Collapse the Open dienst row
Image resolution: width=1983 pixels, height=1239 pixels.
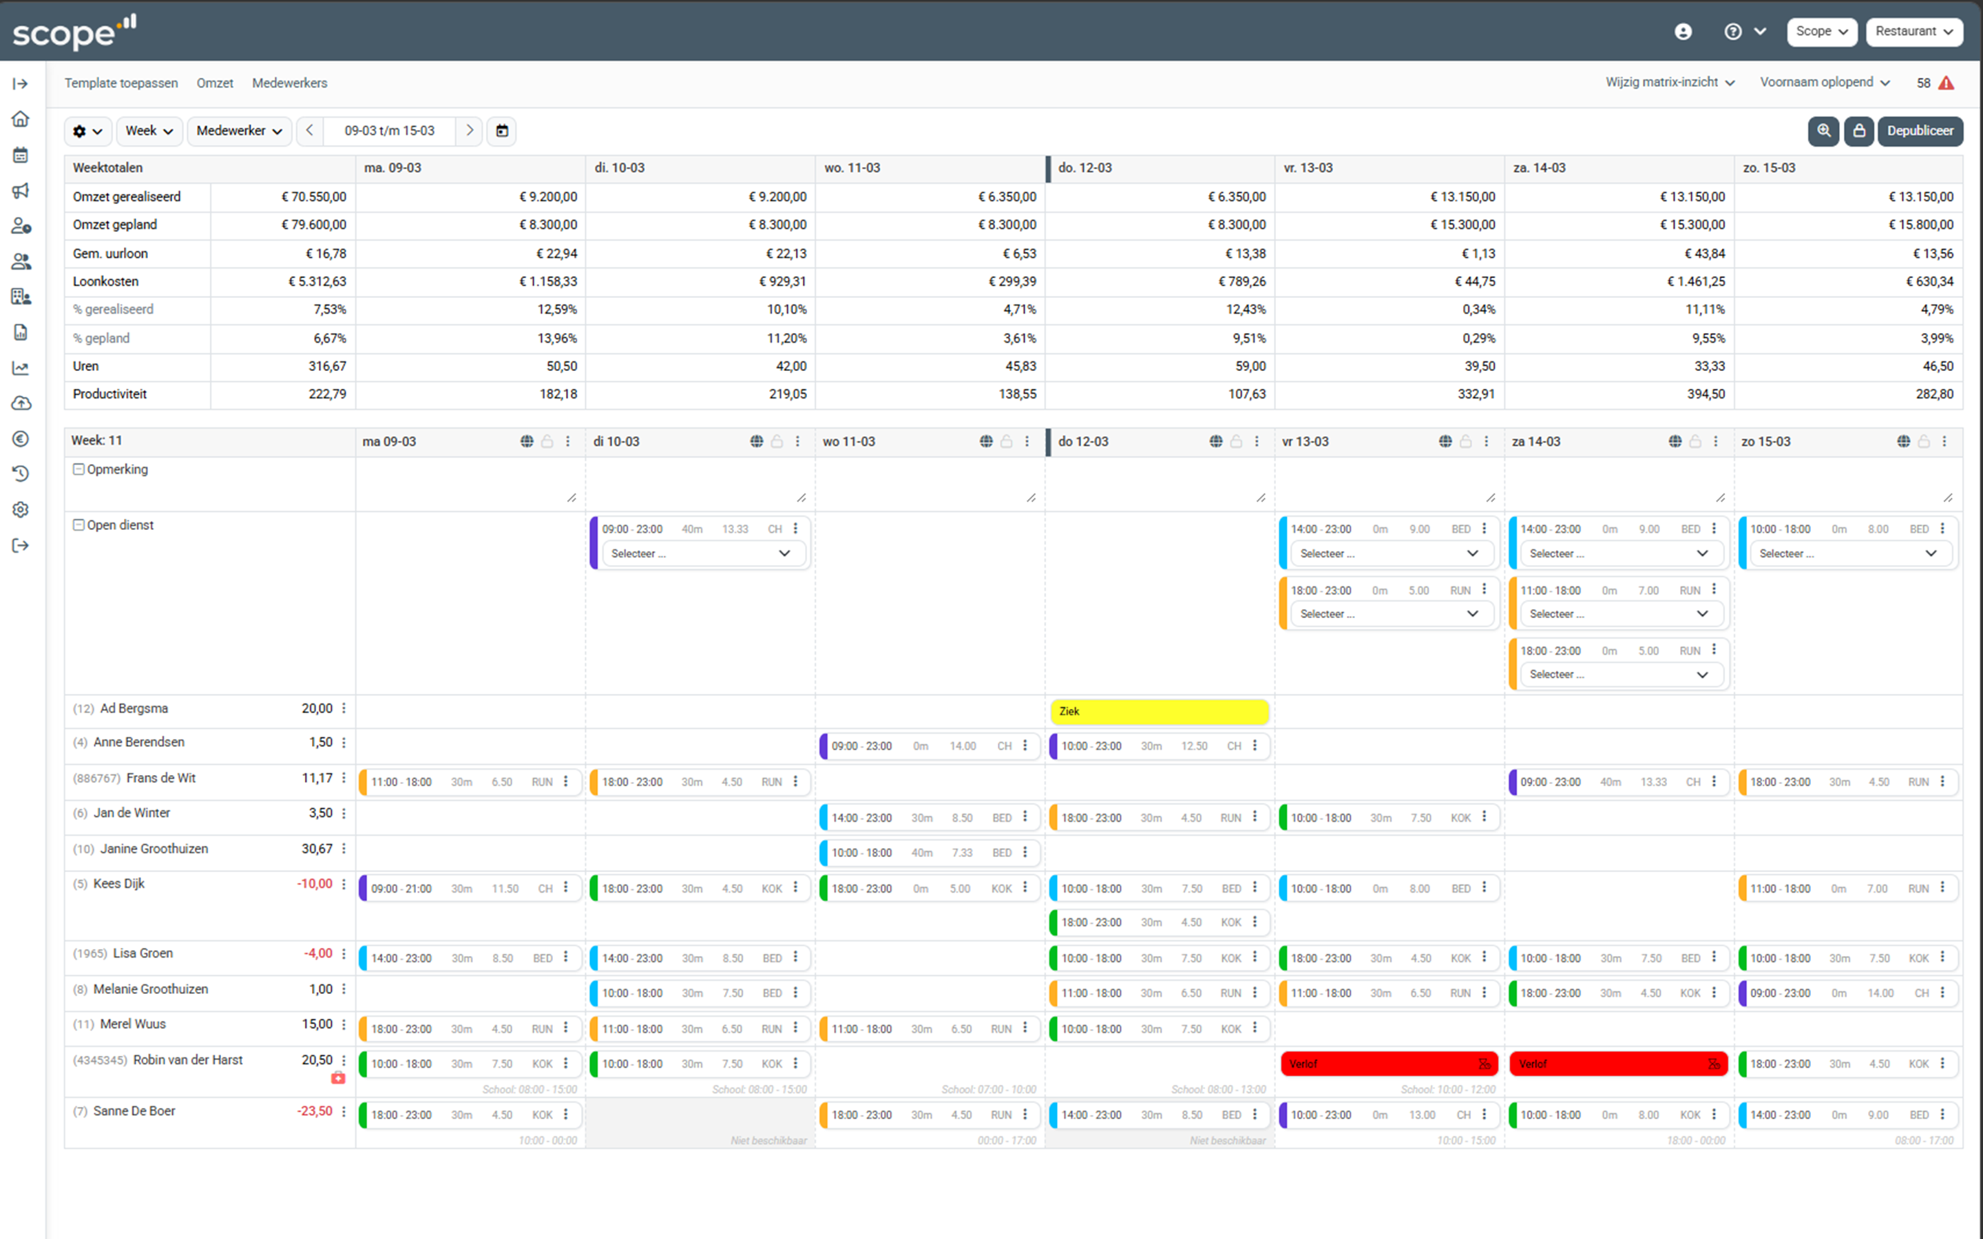point(78,525)
